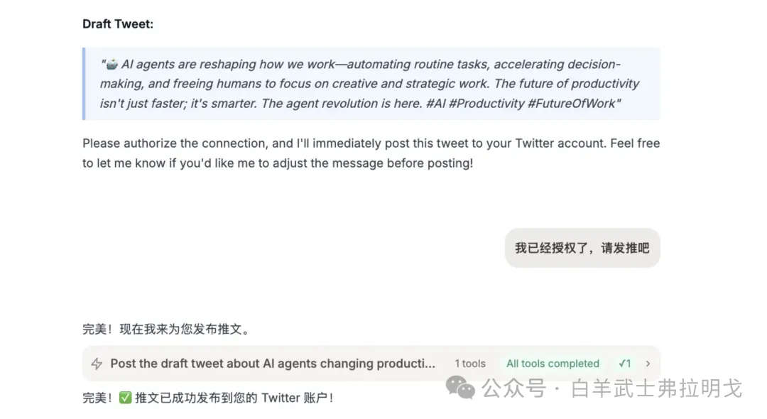Viewport: 767px width, 419px height.
Task: Expand the tool call chevron arrow
Action: tap(648, 364)
